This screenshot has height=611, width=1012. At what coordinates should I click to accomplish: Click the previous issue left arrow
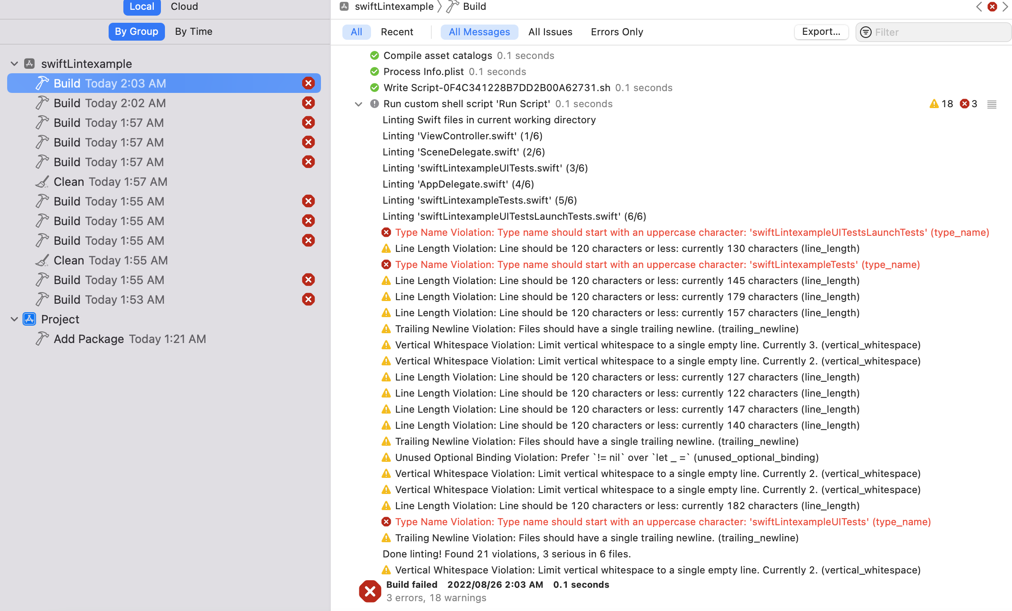tap(979, 7)
